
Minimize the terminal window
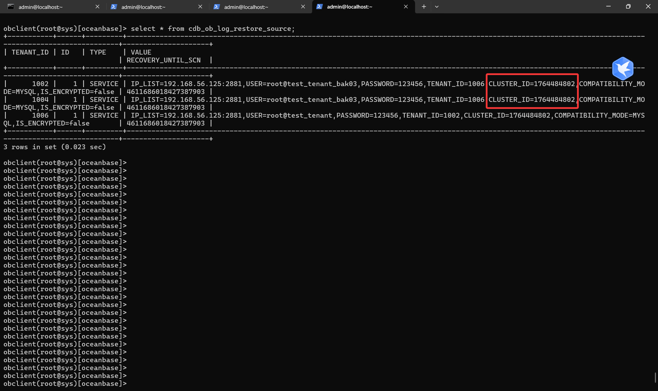pos(608,7)
